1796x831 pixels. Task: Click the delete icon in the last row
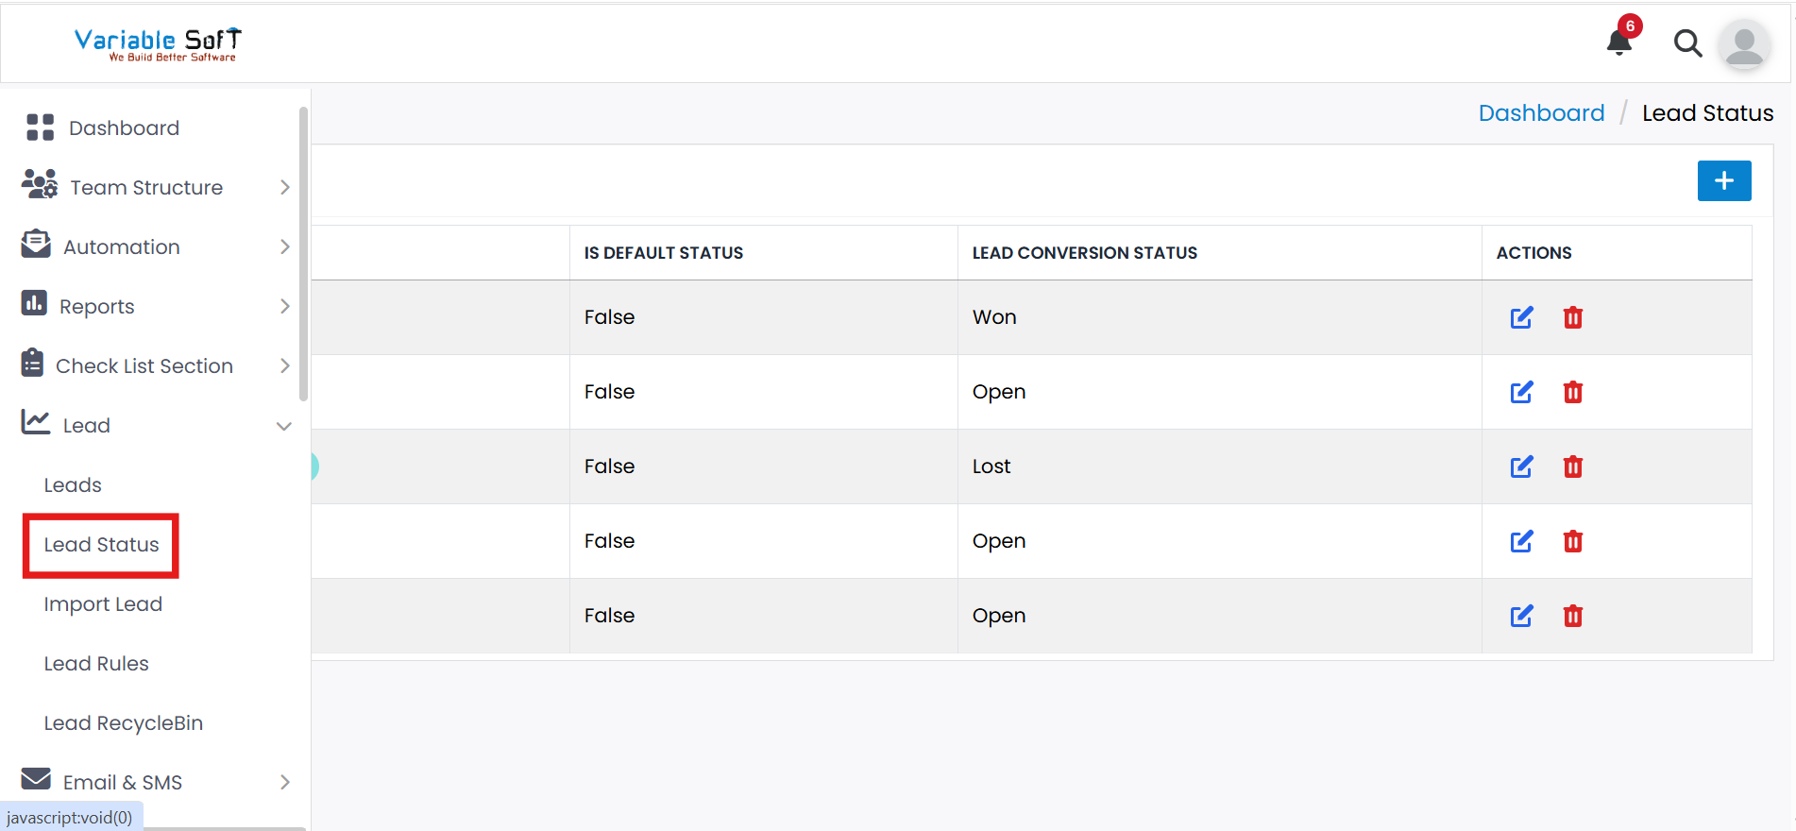pyautogui.click(x=1572, y=616)
